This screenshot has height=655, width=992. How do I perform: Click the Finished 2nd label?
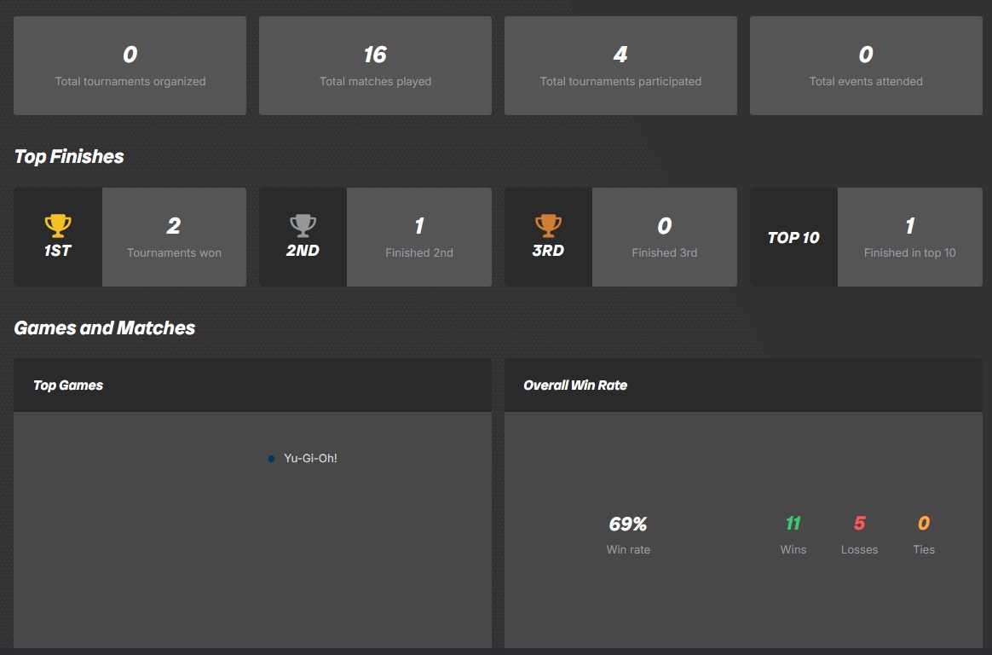[x=418, y=252]
